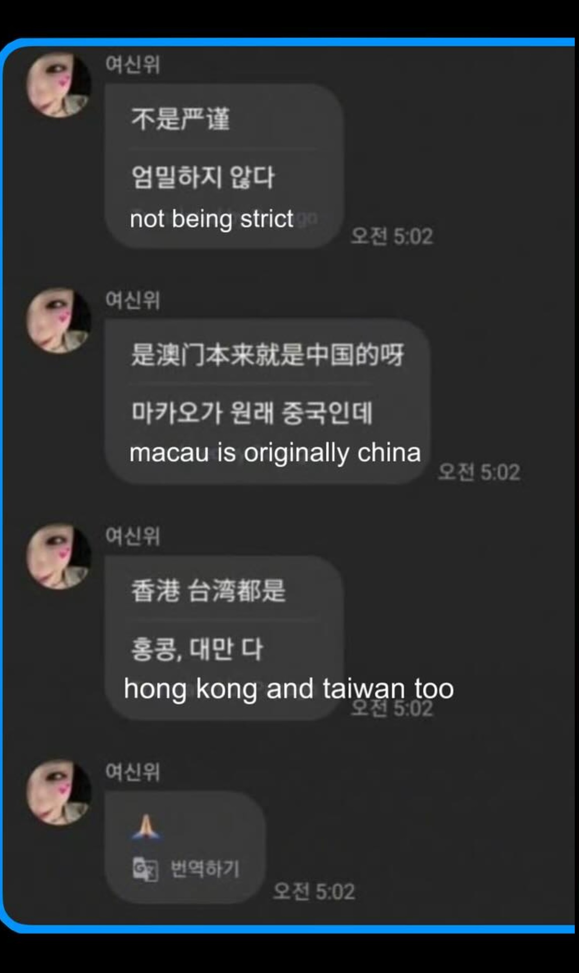The width and height of the screenshot is (579, 973).
Task: Select the 香港 台湾都是 message text
Action: point(208,590)
